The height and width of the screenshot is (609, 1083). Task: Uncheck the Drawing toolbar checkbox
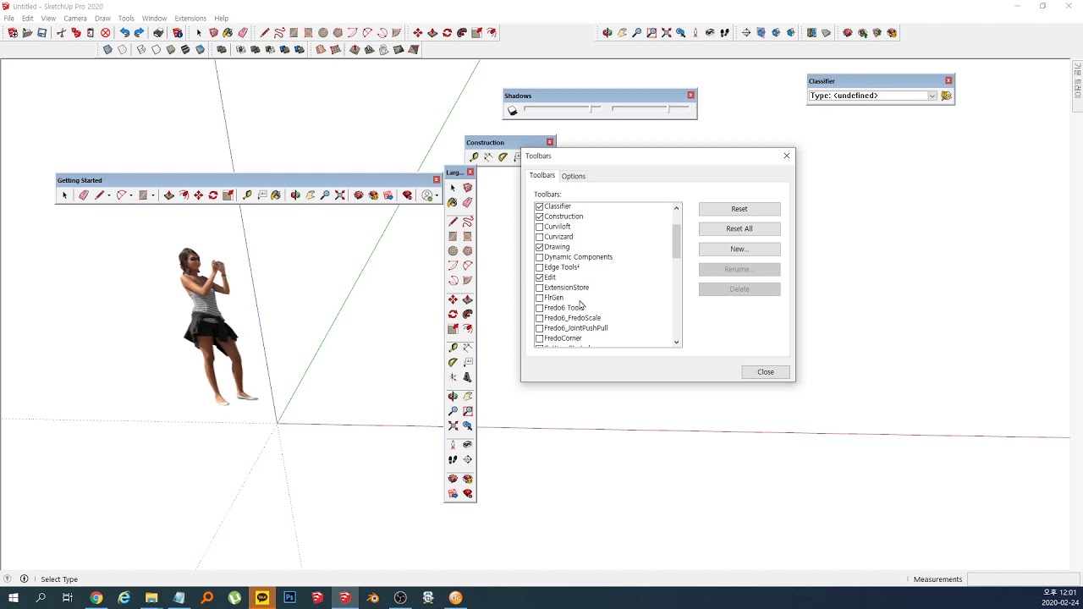pyautogui.click(x=539, y=247)
